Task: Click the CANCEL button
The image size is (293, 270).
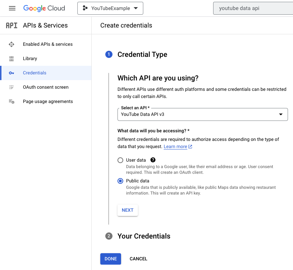Action: point(139,259)
